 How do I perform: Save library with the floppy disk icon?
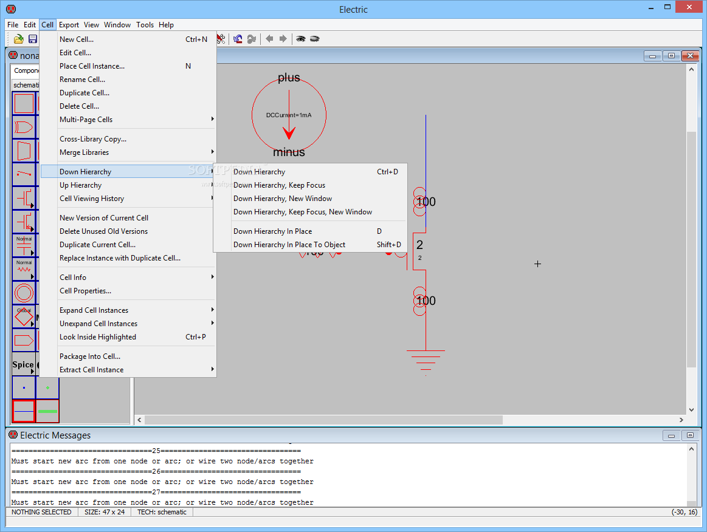tap(32, 39)
